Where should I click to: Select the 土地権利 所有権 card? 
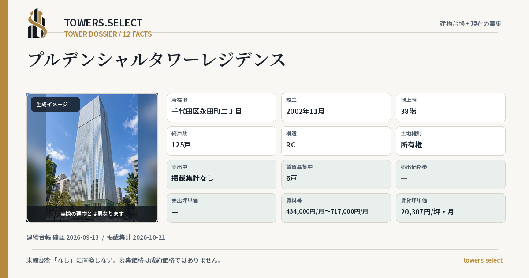tap(451, 141)
